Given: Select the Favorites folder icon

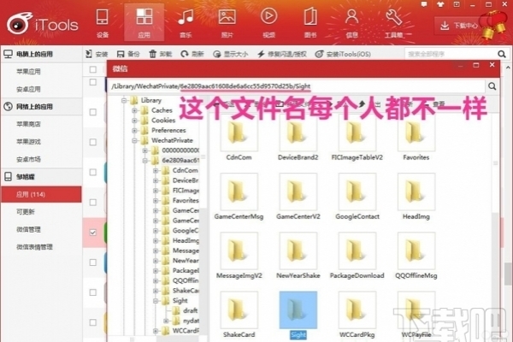Looking at the screenshot, I should click(x=416, y=134).
